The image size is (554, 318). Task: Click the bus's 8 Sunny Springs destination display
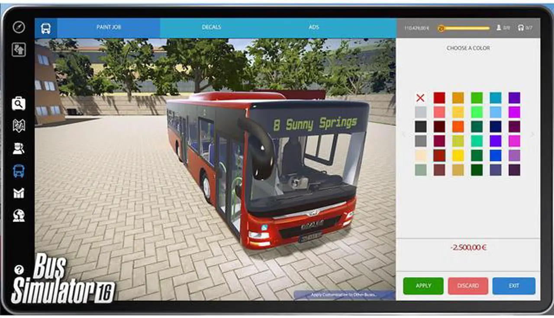tap(315, 123)
